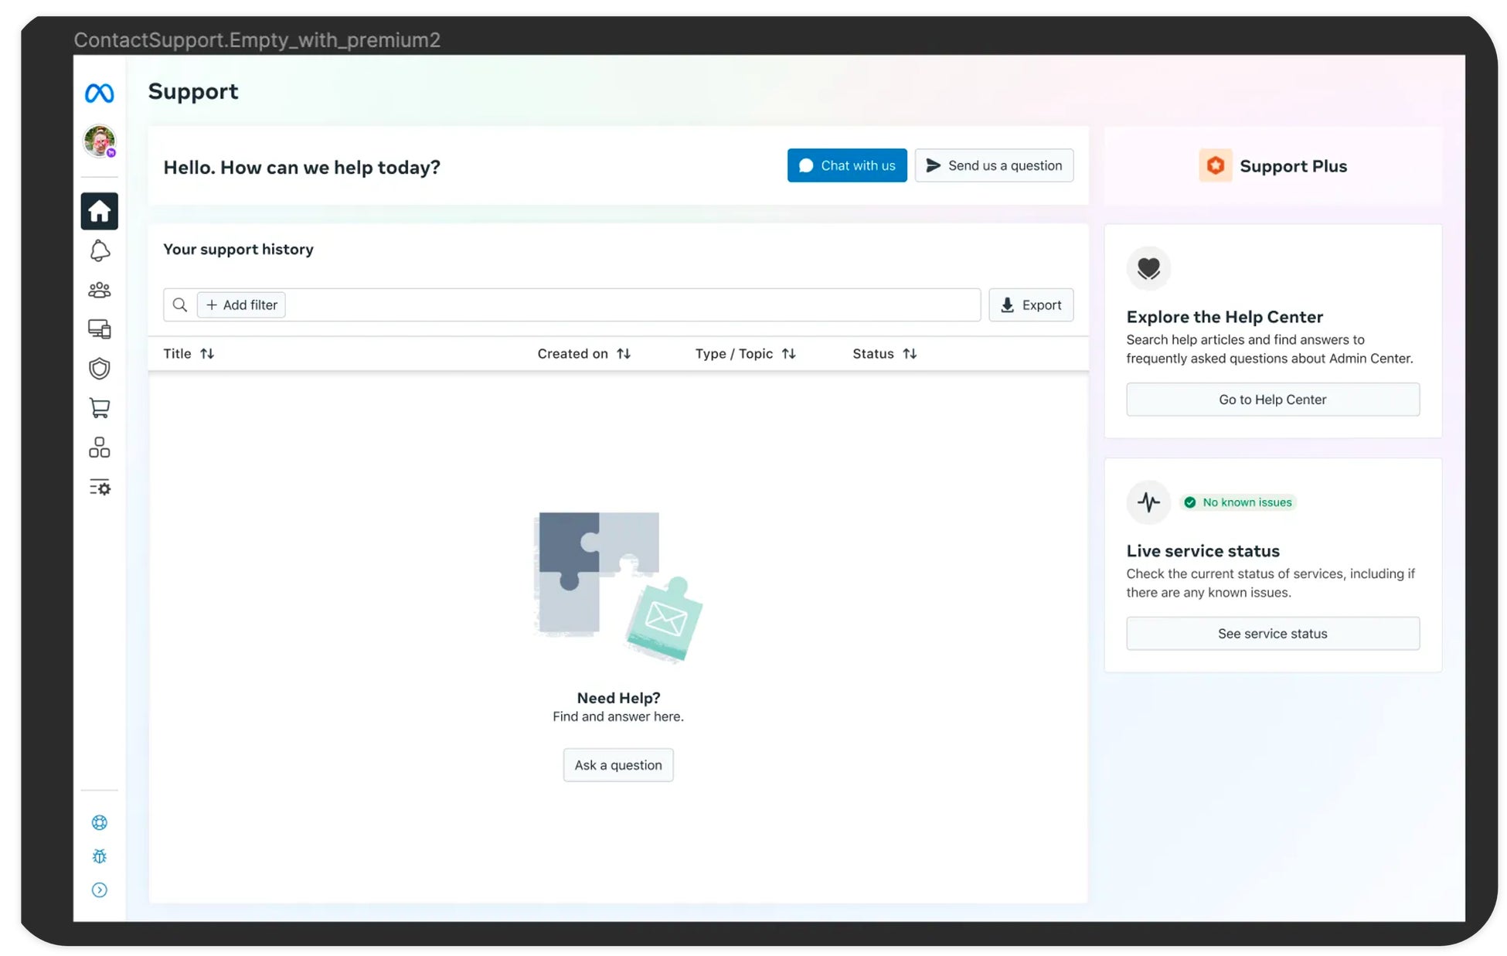Open the integrations blocks sidebar icon
Image resolution: width=1507 pixels, height=956 pixels.
tap(99, 447)
